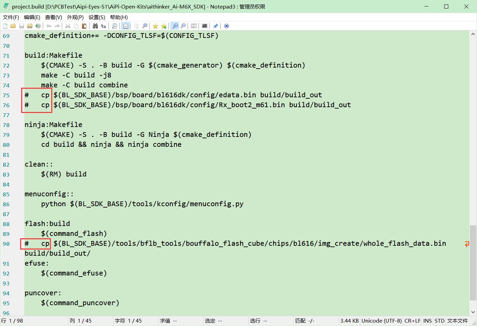The image size is (477, 326).
Task: Open a file using the folder icon
Action: pyautogui.click(x=13, y=26)
